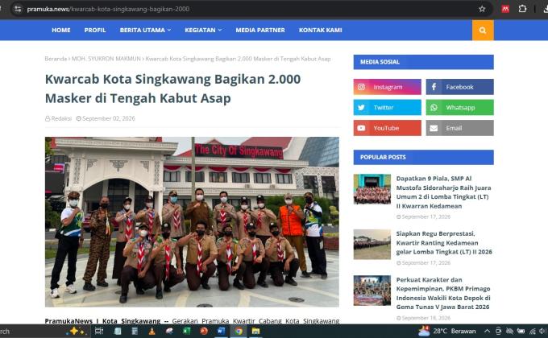Show hidden system tray icons chevron
This screenshot has height=338, width=548.
pyautogui.click(x=487, y=331)
